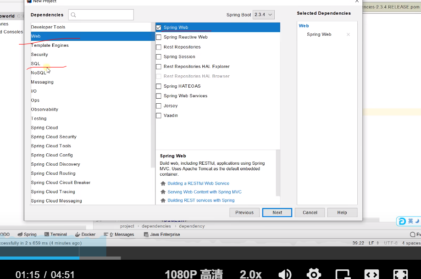Click the category list vertical scrollbar
Image resolution: width=421 pixels, height=279 pixels.
tap(153, 95)
